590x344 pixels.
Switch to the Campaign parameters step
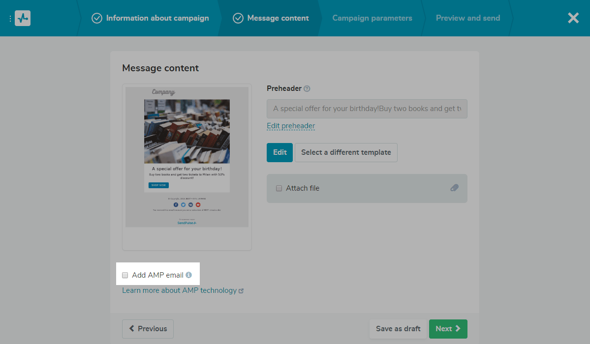pos(372,18)
